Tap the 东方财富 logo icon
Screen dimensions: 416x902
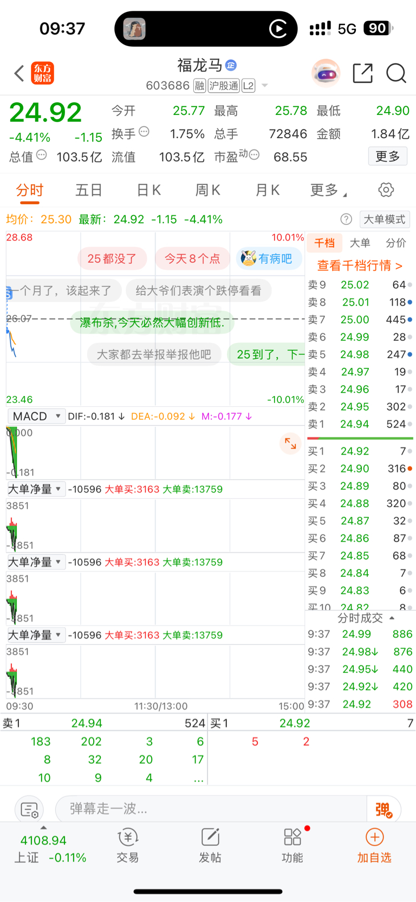43,73
